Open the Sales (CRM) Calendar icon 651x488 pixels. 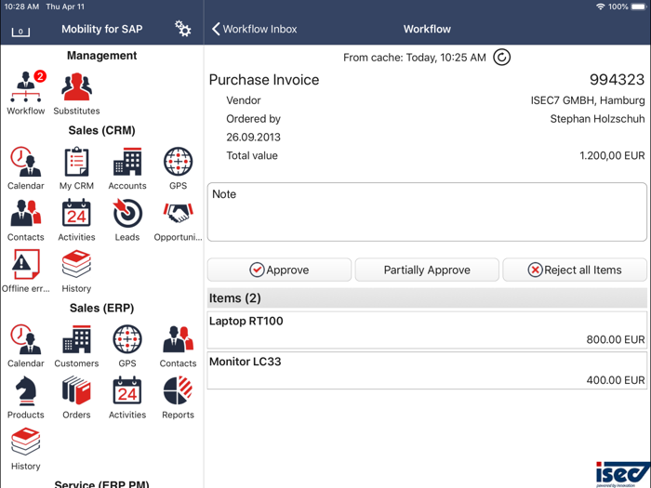click(x=26, y=162)
